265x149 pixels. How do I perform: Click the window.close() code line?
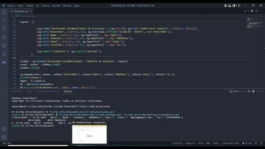pyautogui.click(x=30, y=68)
